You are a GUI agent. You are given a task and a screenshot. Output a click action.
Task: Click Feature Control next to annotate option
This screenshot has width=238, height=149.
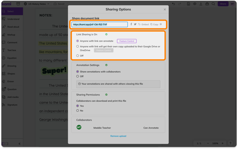coord(126,41)
